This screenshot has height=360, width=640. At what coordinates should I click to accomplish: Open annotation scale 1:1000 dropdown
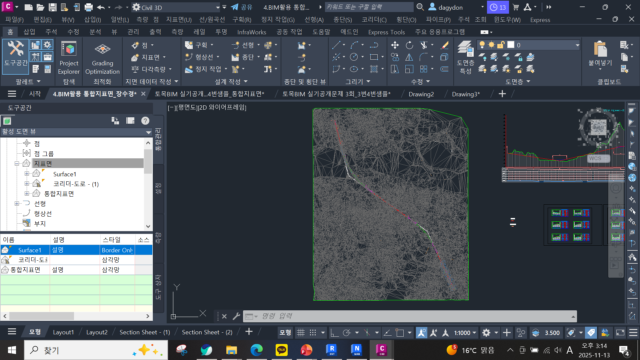pyautogui.click(x=465, y=332)
